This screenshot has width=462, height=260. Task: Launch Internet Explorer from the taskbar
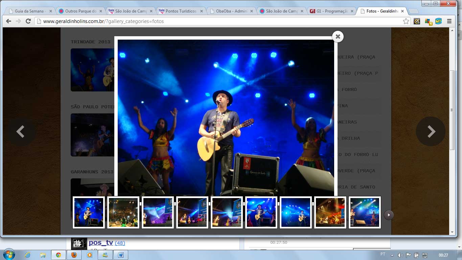pyautogui.click(x=28, y=255)
